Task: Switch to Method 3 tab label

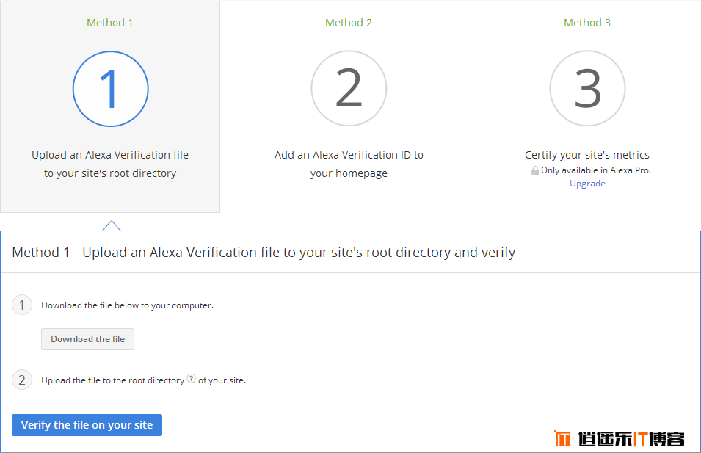Action: point(587,23)
